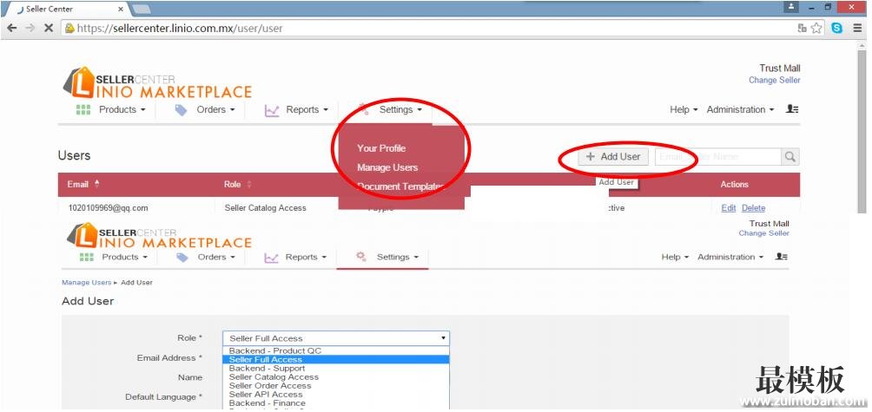This screenshot has height=412, width=872.
Task: Choose Seller Order Access role option
Action: tap(336, 385)
